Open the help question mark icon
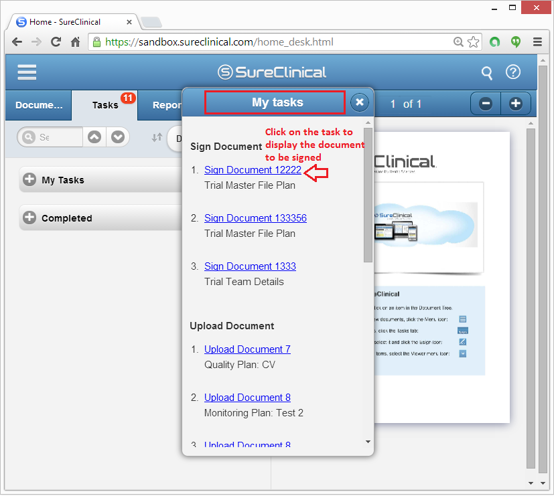 pos(513,72)
